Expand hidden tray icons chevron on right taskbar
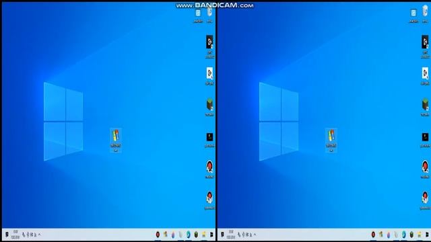The image size is (431, 242). tap(255, 235)
